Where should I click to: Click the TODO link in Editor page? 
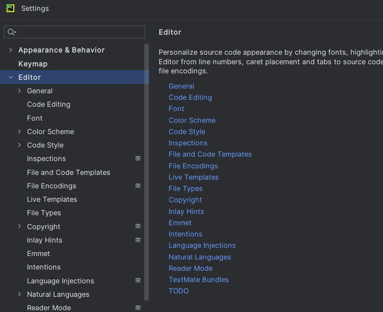pos(179,291)
